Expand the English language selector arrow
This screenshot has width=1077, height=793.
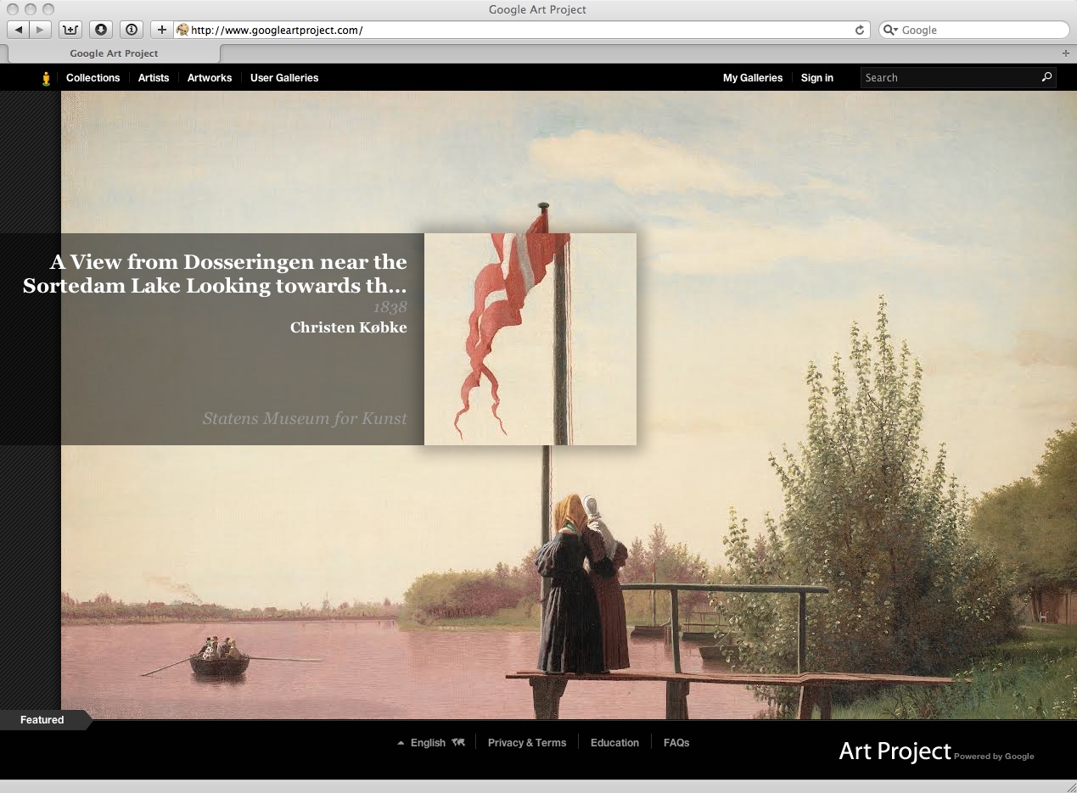(x=401, y=743)
